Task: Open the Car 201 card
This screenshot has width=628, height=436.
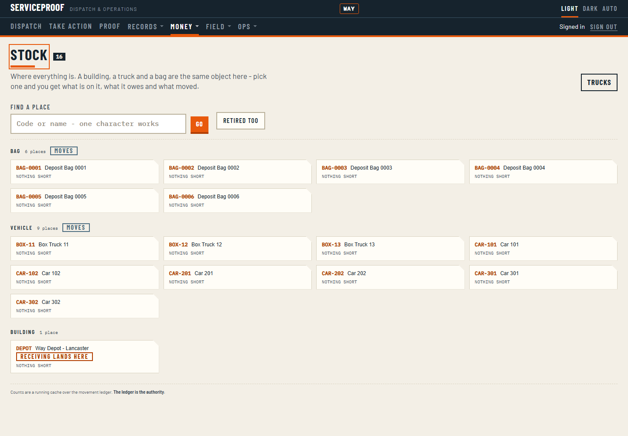Action: [x=238, y=277]
